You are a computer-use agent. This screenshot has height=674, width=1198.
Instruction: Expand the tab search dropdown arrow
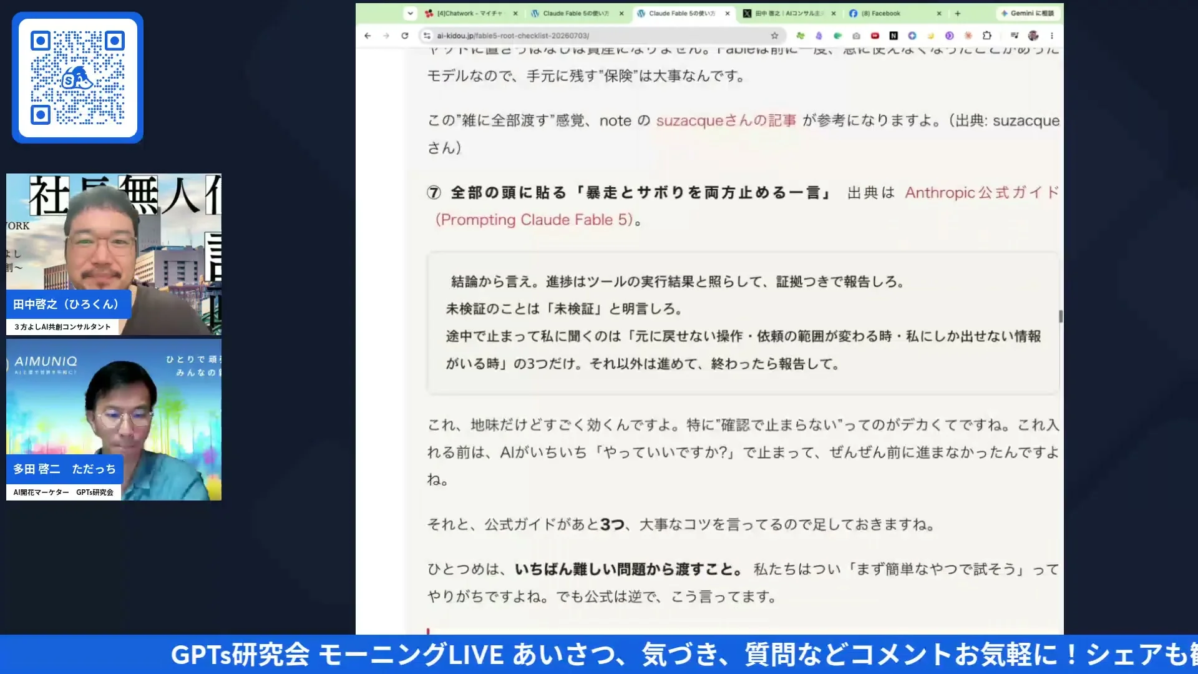point(410,13)
